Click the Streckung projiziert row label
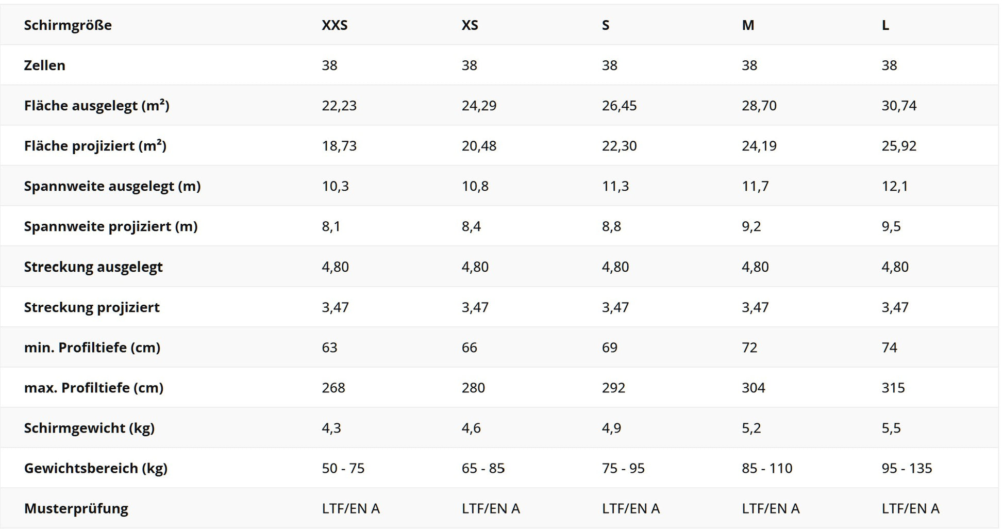The height and width of the screenshot is (529, 1003). tap(91, 307)
